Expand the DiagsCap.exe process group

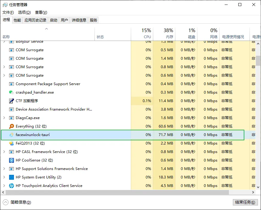pos(4,118)
